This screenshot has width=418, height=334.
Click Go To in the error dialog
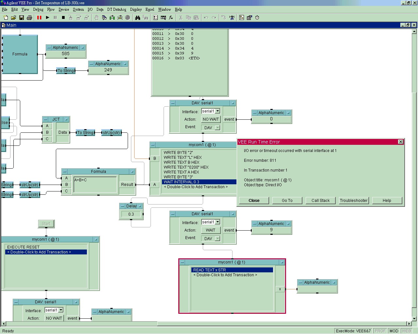pos(287,201)
